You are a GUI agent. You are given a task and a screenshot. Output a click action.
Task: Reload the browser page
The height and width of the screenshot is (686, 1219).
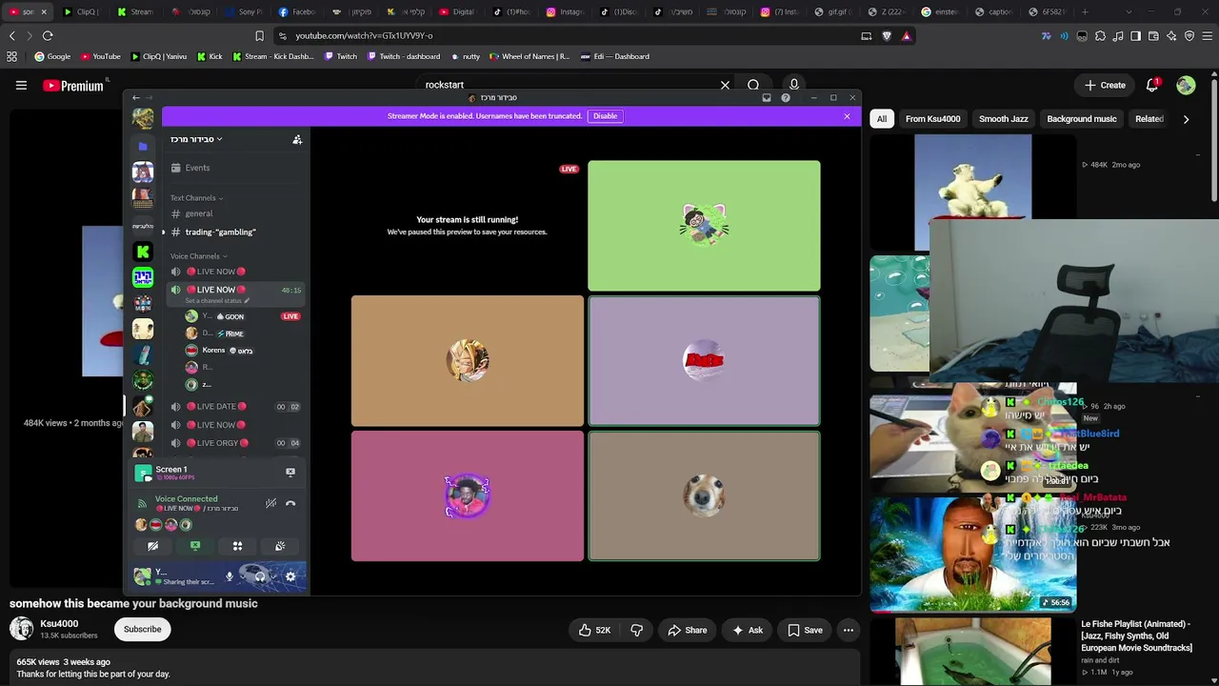pyautogui.click(x=48, y=35)
